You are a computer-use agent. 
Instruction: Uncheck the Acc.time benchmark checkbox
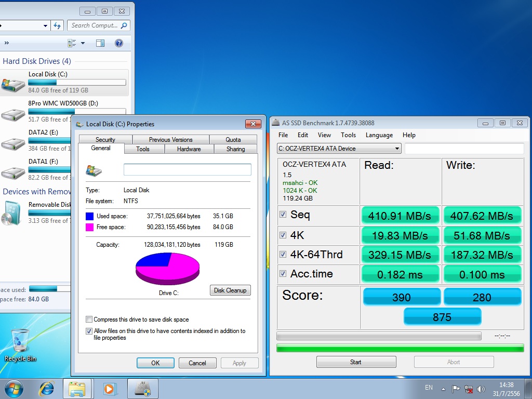pos(283,273)
